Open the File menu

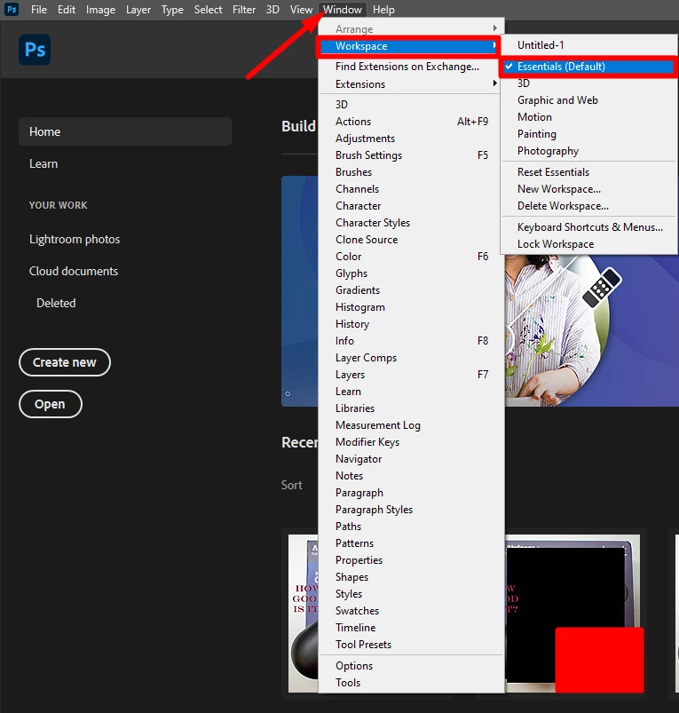(39, 10)
